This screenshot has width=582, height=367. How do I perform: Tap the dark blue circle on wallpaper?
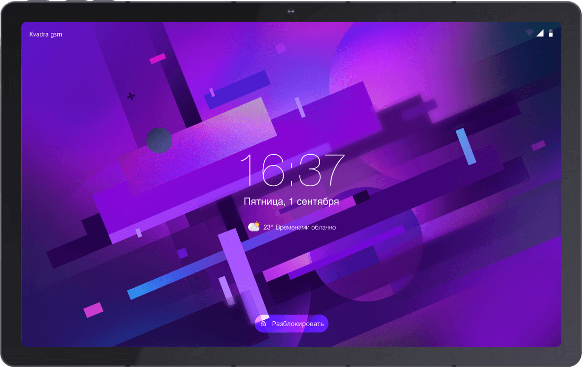159,140
